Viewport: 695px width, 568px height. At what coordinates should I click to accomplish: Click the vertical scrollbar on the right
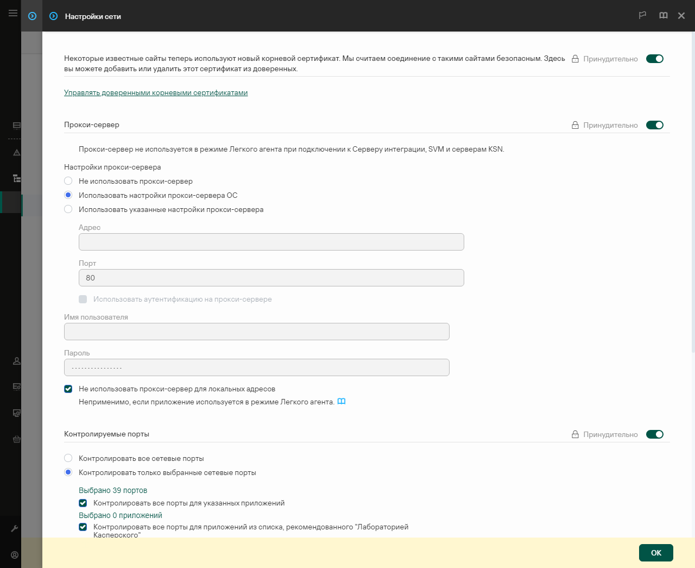693,192
